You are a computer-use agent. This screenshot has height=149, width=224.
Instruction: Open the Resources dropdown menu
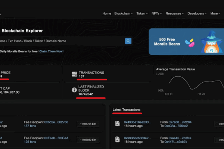(x=175, y=13)
